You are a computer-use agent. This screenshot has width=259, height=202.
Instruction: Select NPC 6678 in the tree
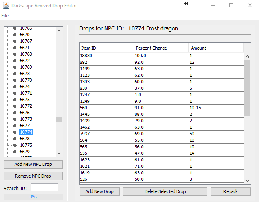(x=24, y=139)
